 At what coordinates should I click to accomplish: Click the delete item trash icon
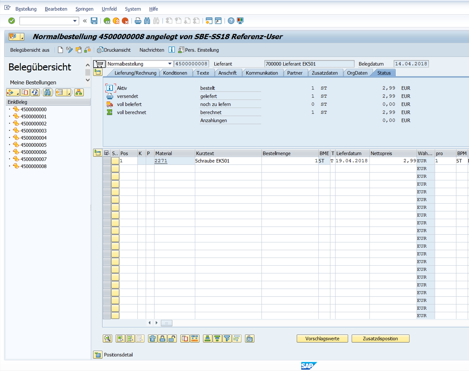153,339
